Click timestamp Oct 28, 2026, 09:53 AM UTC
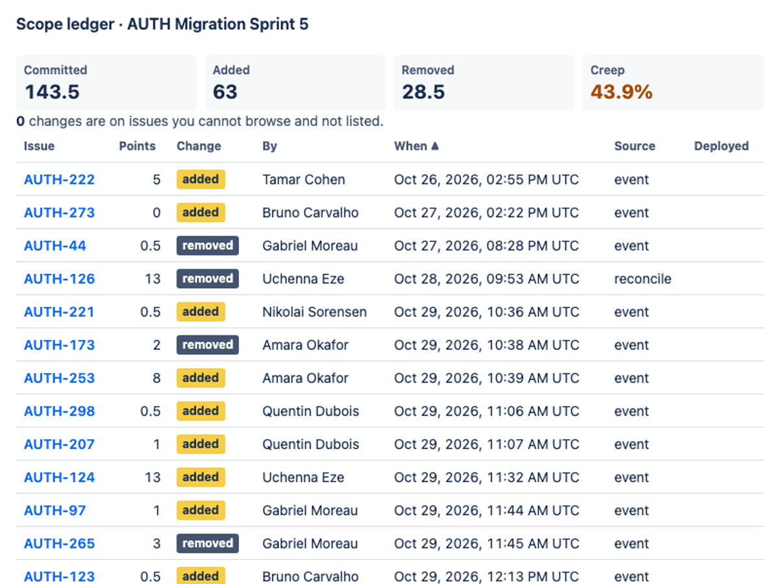 click(x=486, y=279)
